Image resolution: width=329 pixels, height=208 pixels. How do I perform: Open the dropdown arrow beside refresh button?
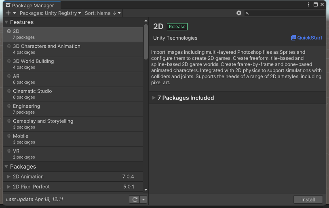pos(143,200)
